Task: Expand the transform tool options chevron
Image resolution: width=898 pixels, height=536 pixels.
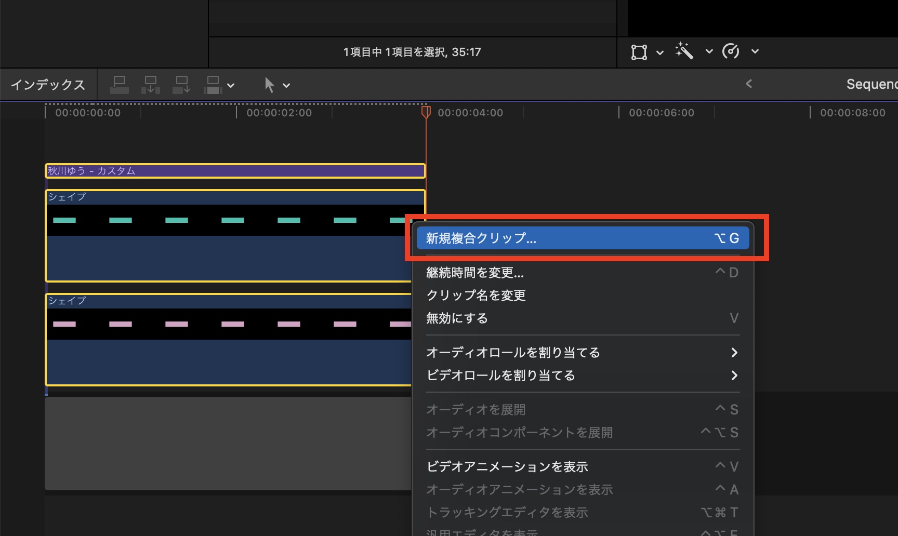Action: click(660, 52)
